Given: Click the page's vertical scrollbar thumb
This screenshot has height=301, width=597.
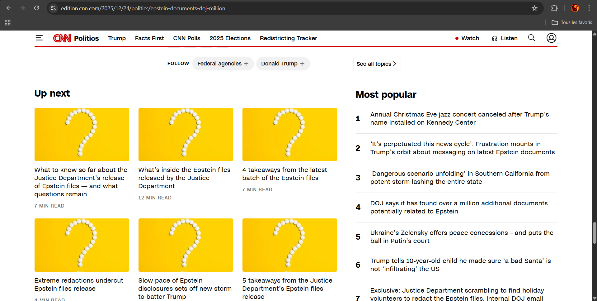Looking at the screenshot, I should 594,233.
